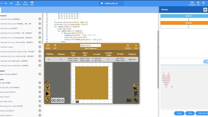Open the Playground window toolbar button
Viewport: 208px width, 117px height.
point(192,3)
